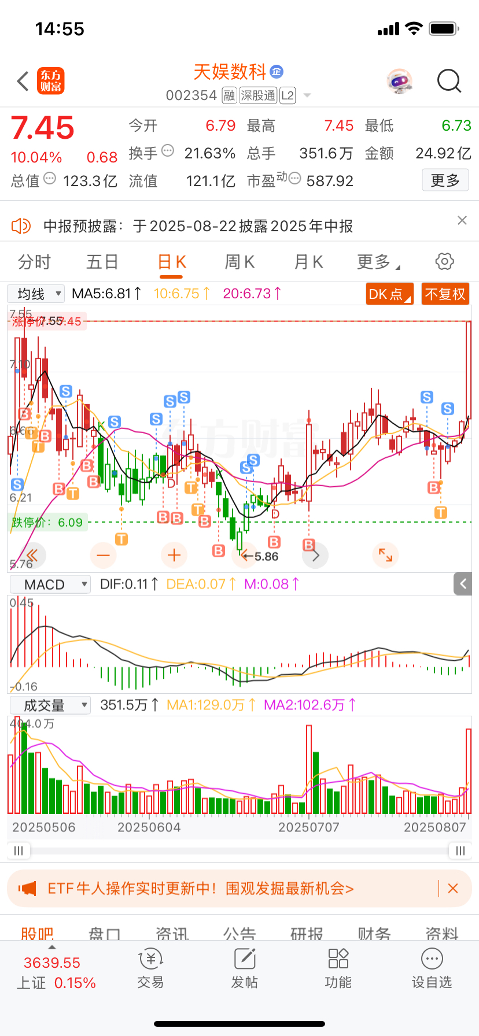Zoom in chart with plus button
479x1036 pixels.
tap(174, 556)
